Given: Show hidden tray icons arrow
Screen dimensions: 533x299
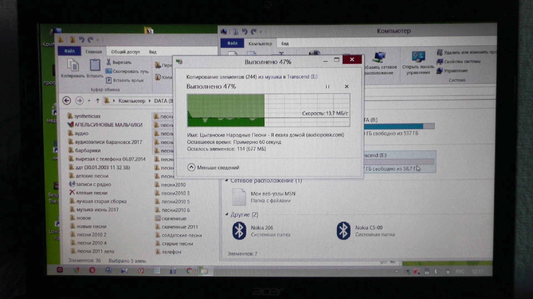Looking at the screenshot, I should 396,272.
